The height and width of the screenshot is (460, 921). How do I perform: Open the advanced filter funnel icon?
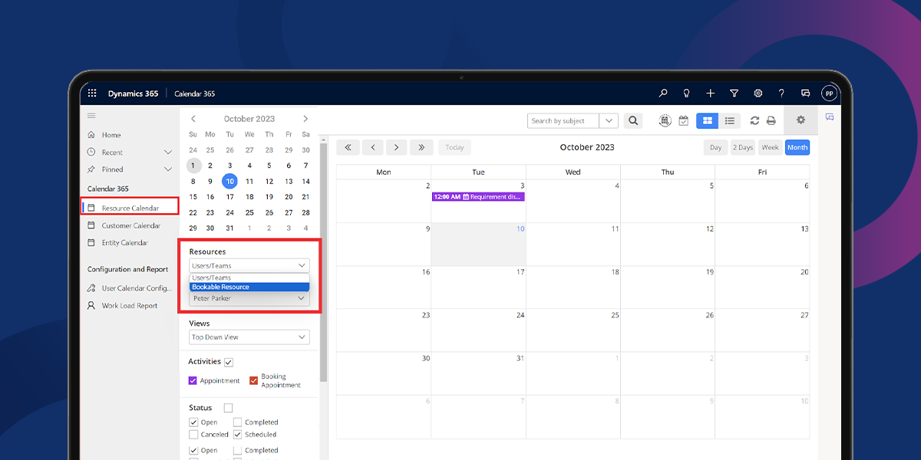pyautogui.click(x=734, y=94)
